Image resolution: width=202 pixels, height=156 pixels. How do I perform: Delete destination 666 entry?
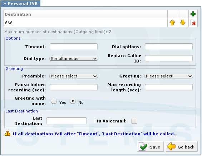[193, 22]
